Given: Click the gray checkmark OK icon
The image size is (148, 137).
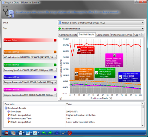Looking at the screenshot, I should [x=64, y=133].
